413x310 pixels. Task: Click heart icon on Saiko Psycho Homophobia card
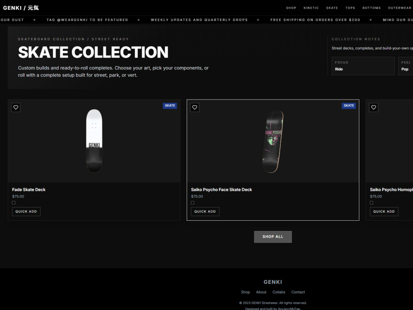pyautogui.click(x=373, y=107)
